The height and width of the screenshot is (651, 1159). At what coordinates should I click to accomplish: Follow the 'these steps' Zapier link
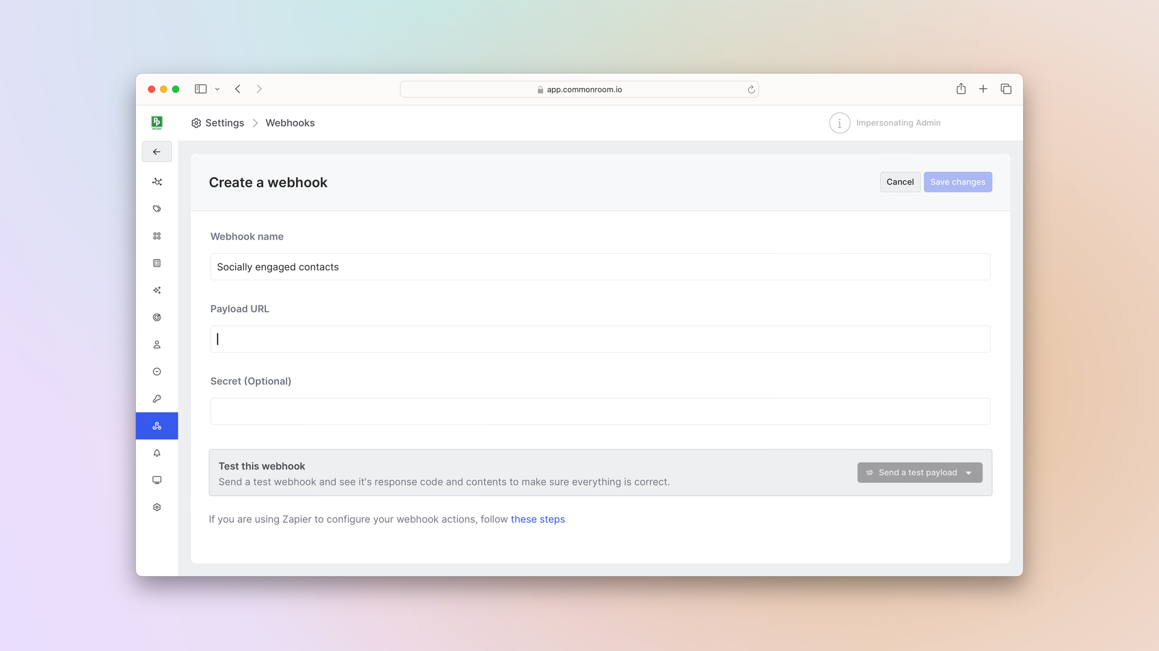click(538, 519)
